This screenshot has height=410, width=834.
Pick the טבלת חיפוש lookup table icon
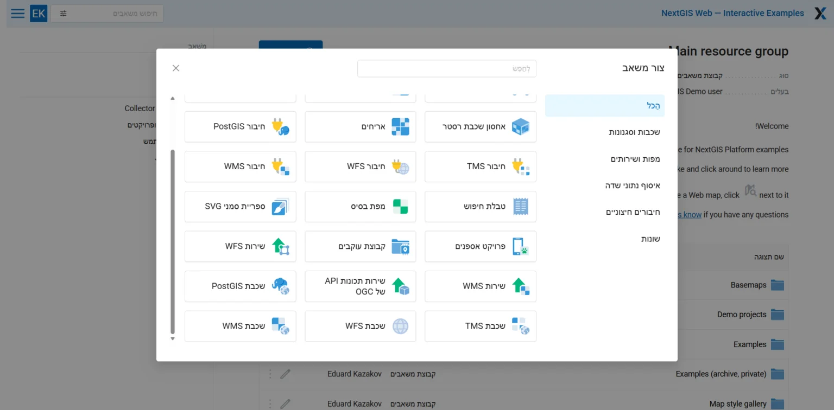521,207
